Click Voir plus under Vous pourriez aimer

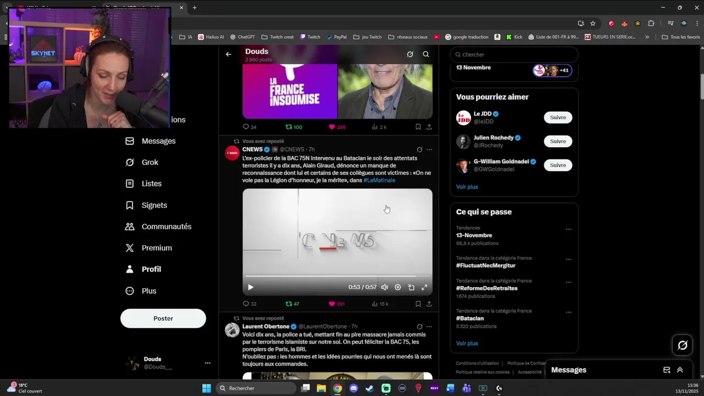[x=467, y=187]
